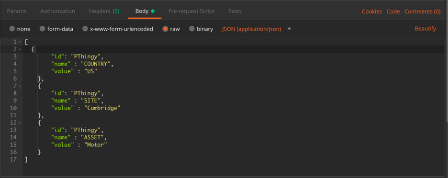Image resolution: width=448 pixels, height=178 pixels.
Task: Click "PThingy" on line 13
Action: [x=85, y=130]
